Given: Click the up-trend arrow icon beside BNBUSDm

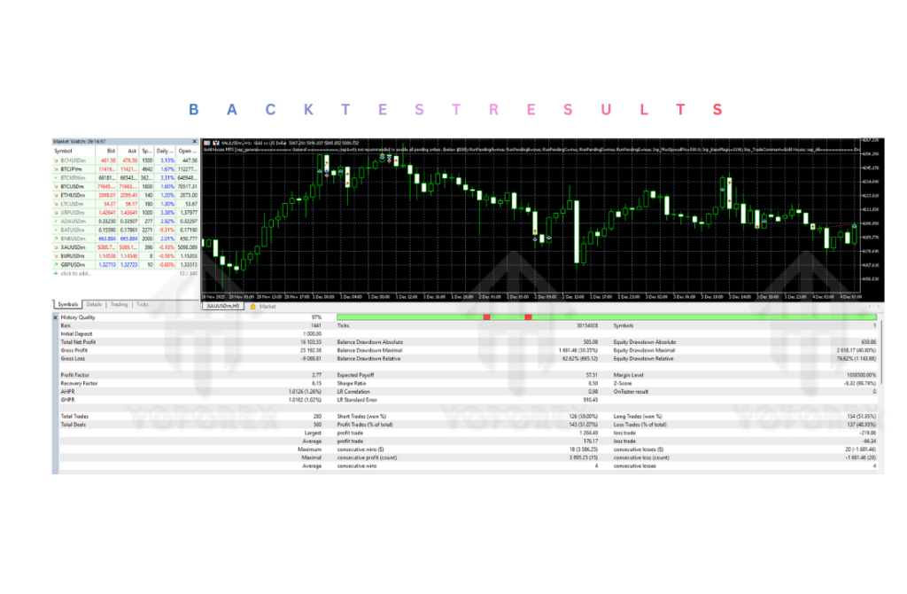Looking at the screenshot, I should 56,238.
